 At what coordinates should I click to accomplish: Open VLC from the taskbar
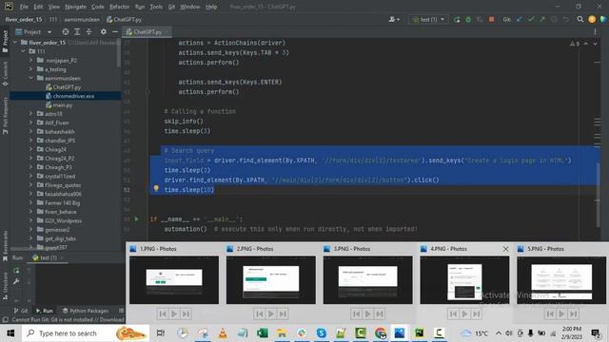(223, 333)
